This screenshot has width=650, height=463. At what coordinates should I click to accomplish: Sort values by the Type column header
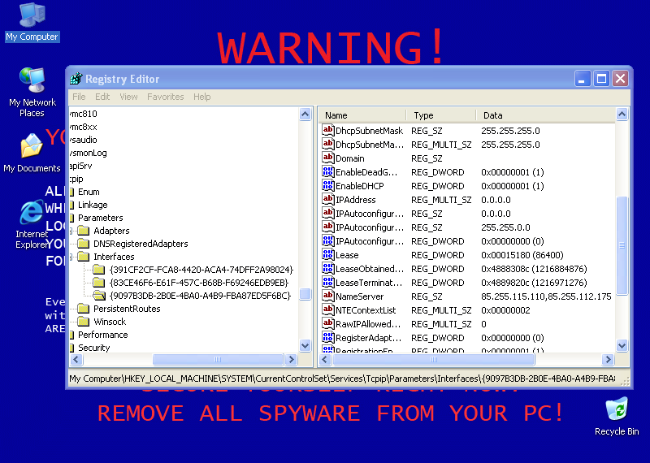[x=440, y=115]
